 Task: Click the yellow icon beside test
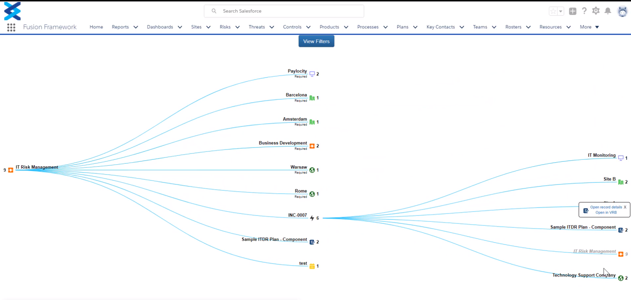tap(312, 266)
